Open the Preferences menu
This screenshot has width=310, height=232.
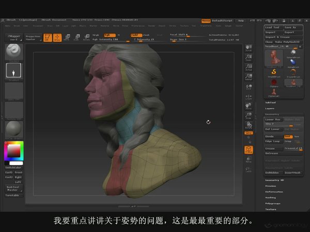pos(138,26)
